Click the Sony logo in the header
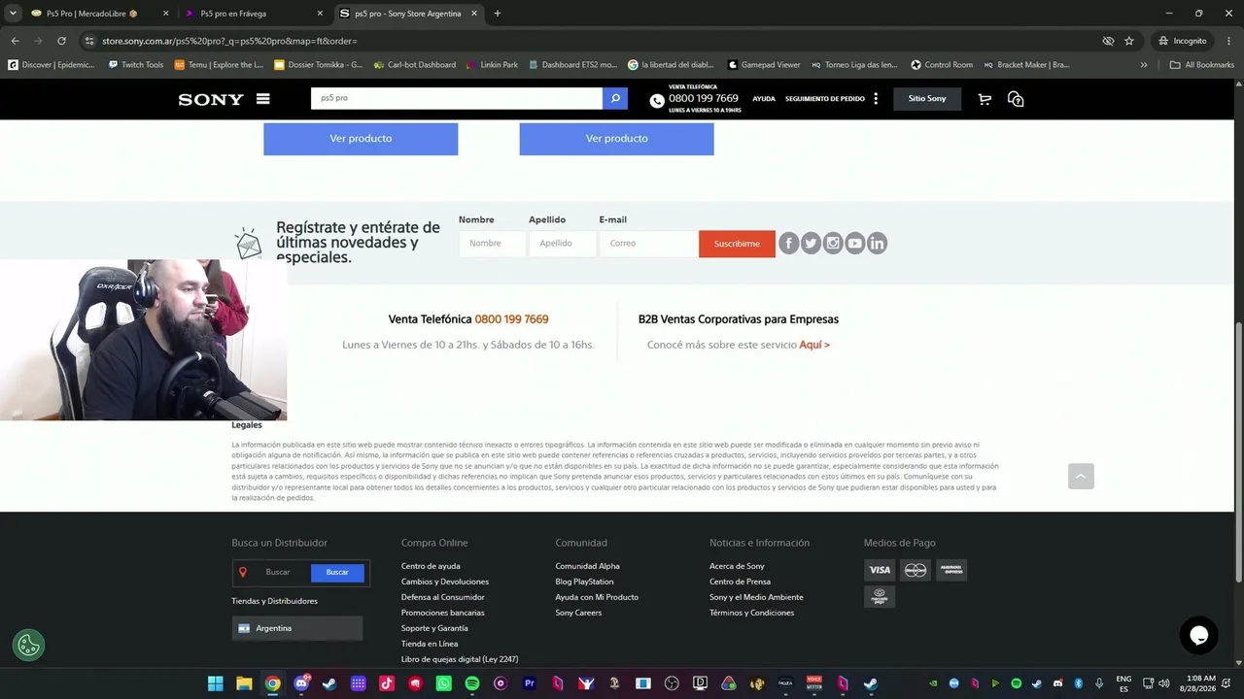 tap(210, 99)
